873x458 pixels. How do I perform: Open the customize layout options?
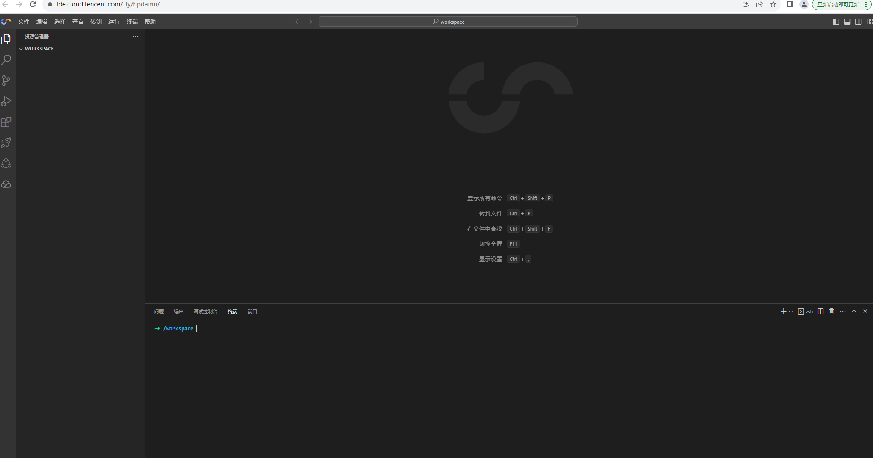870,22
